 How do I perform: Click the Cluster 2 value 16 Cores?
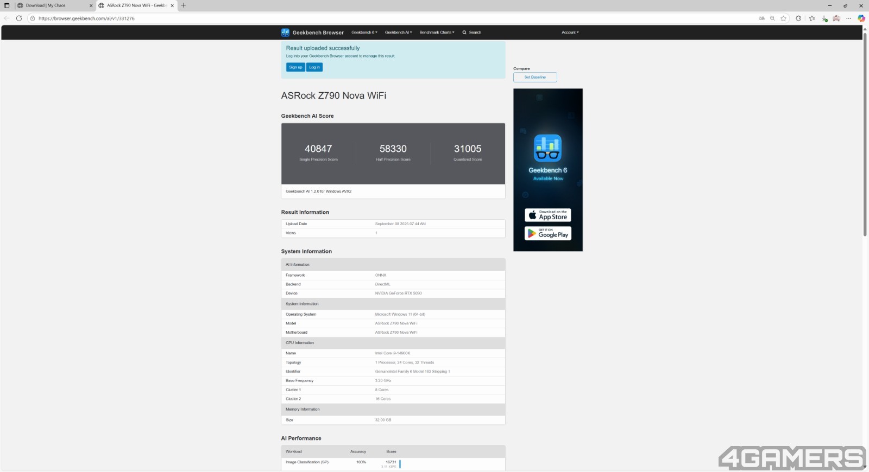382,399
